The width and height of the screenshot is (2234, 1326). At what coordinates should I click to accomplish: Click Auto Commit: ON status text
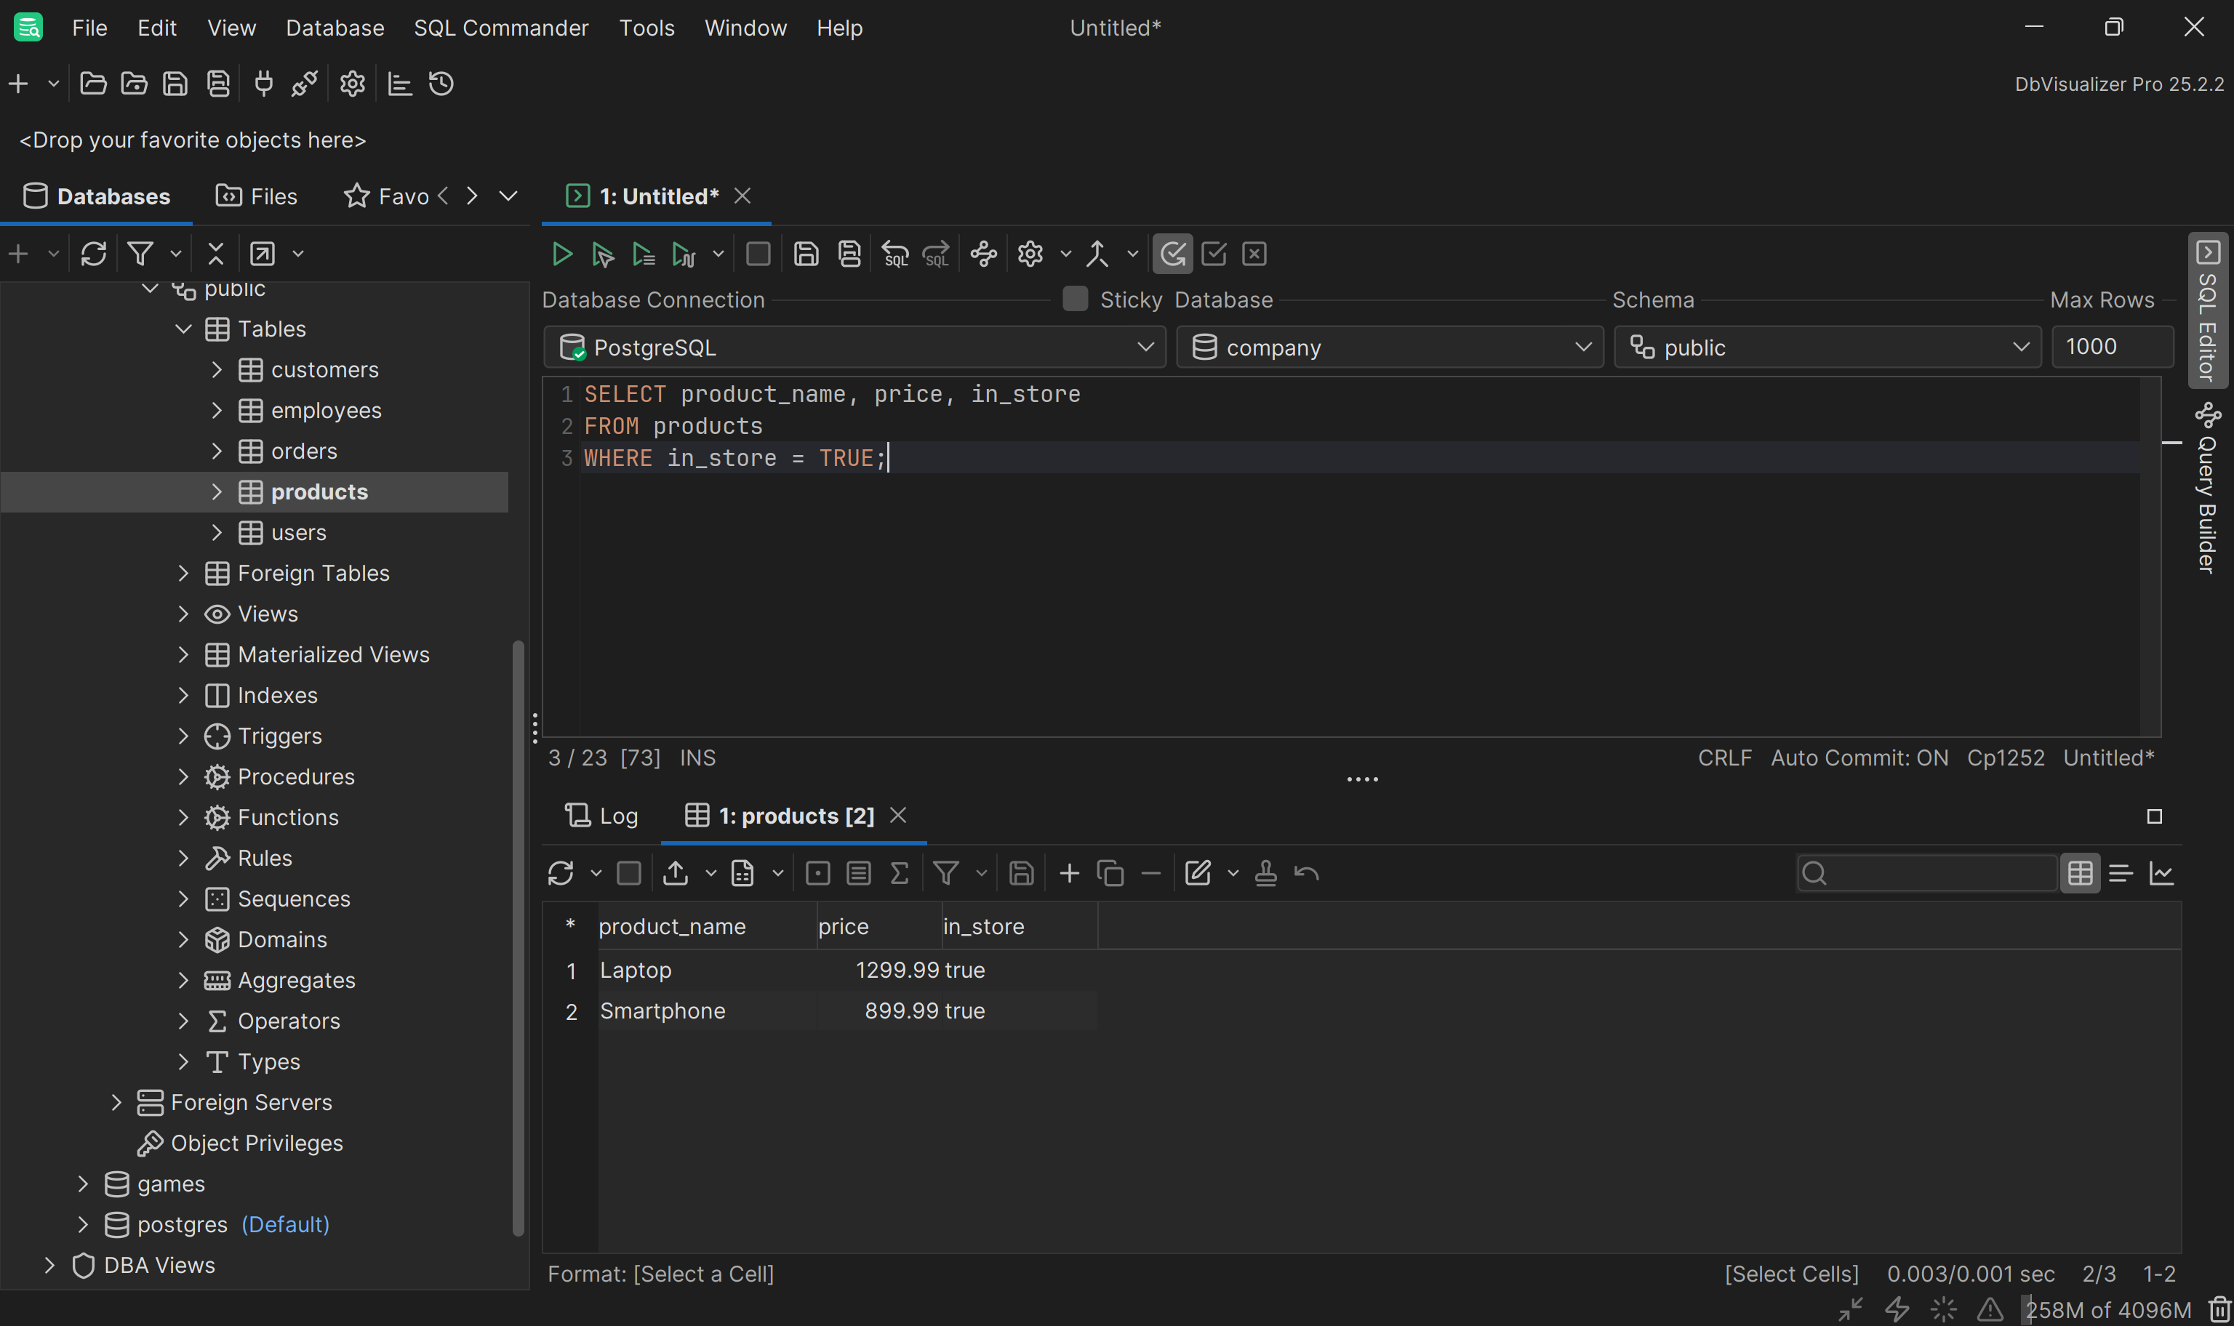pyautogui.click(x=1859, y=758)
